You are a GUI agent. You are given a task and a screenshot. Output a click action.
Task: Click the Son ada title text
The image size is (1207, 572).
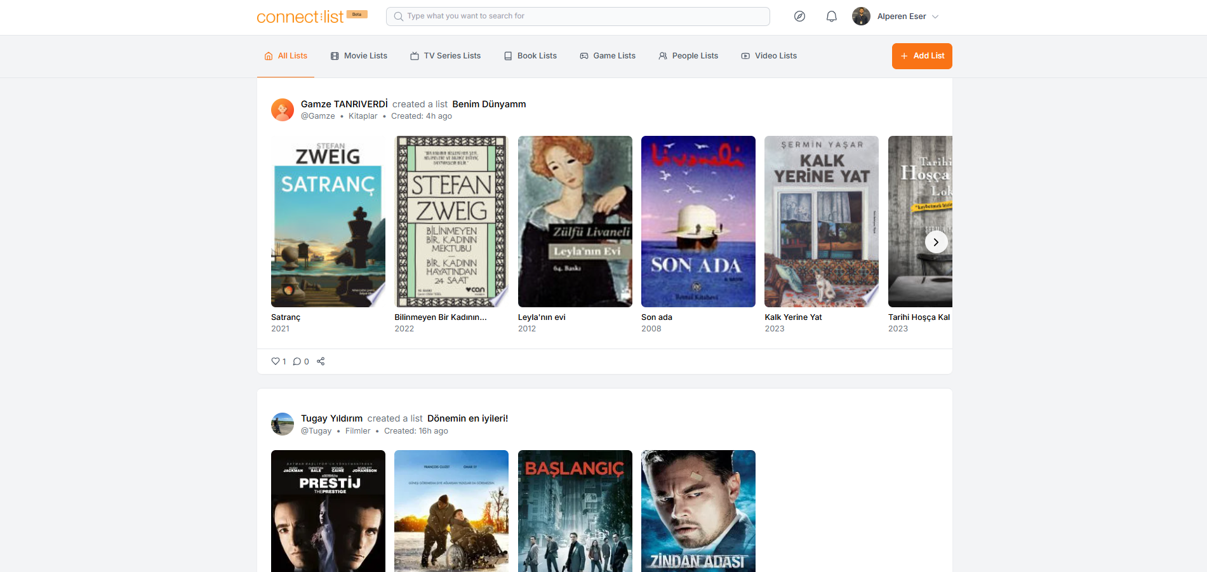tap(657, 317)
